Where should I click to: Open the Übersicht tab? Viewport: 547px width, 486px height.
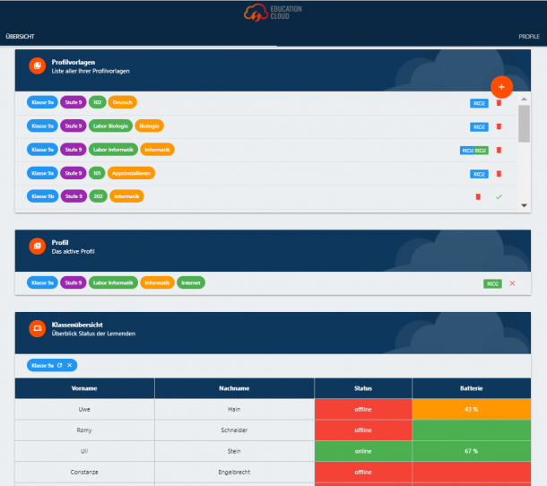[20, 37]
